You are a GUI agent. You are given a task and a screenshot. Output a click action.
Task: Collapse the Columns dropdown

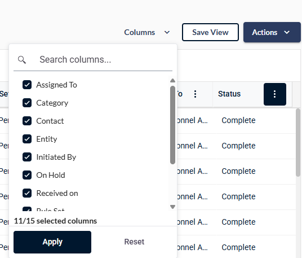pos(147,32)
